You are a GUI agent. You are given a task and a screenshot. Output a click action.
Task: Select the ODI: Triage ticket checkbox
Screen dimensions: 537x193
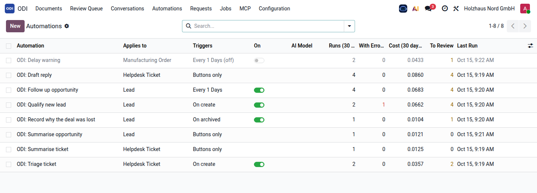[x=9, y=164]
